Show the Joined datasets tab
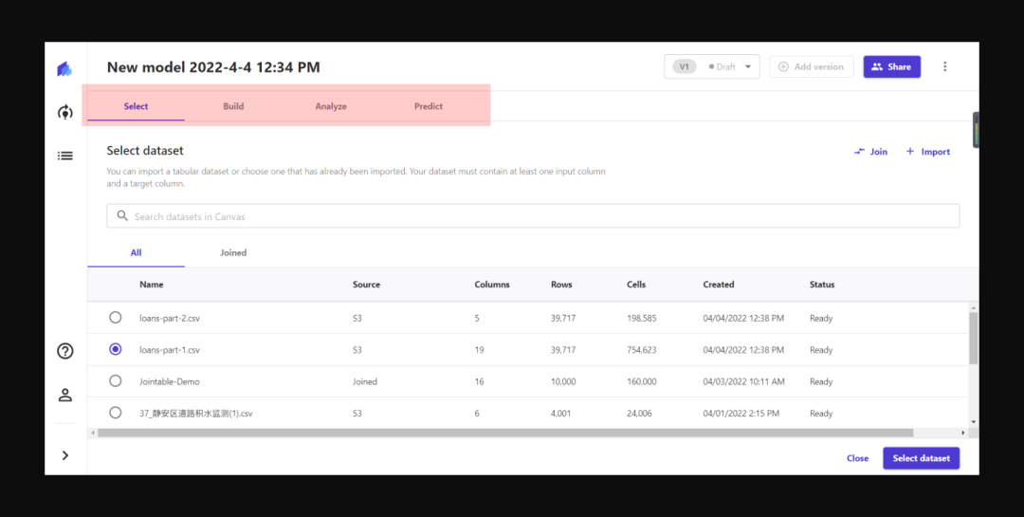 coord(233,253)
